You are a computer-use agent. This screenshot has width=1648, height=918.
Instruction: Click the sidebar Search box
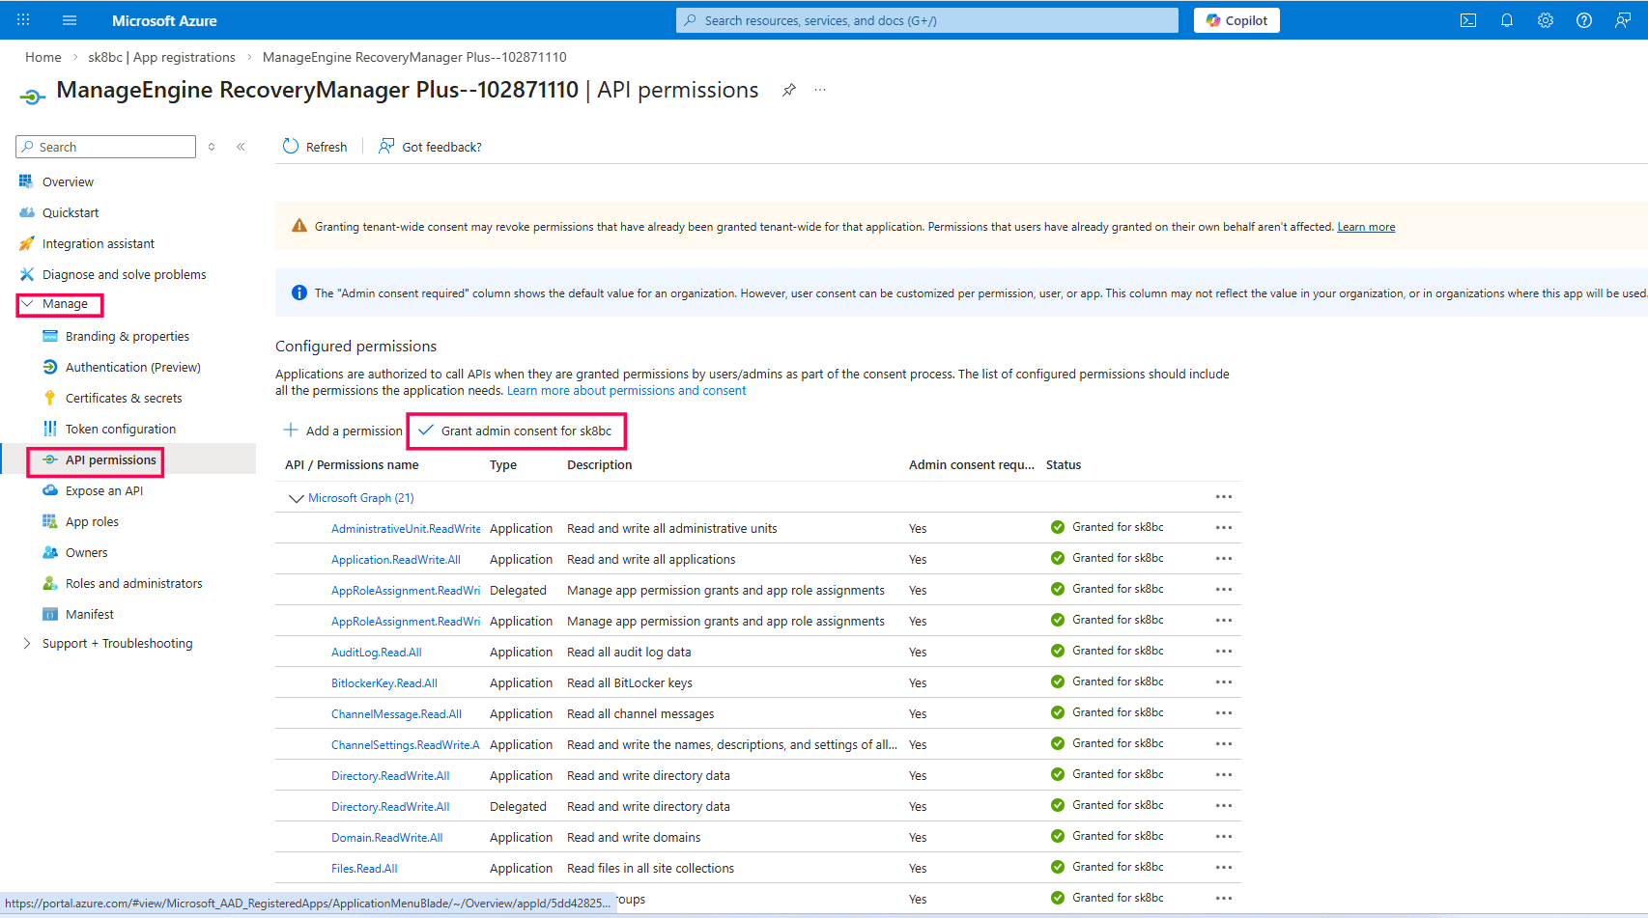pos(106,147)
